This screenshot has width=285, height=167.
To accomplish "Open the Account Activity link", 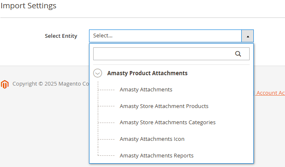I will 270,93.
